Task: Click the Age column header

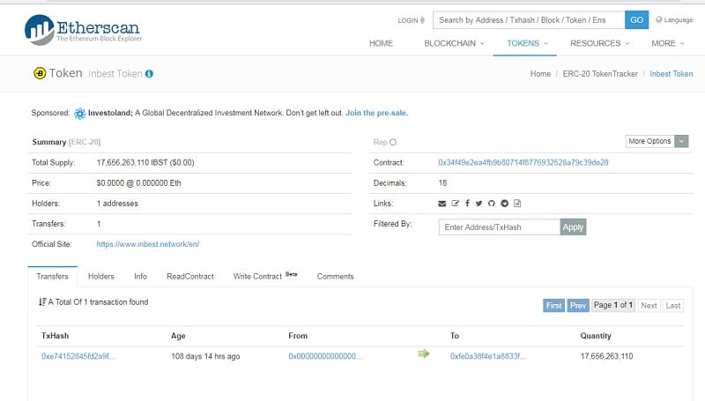Action: (178, 336)
